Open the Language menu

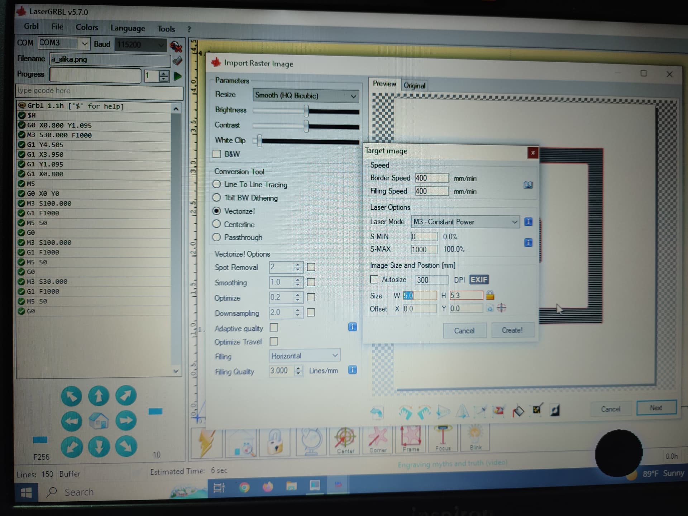(x=128, y=28)
